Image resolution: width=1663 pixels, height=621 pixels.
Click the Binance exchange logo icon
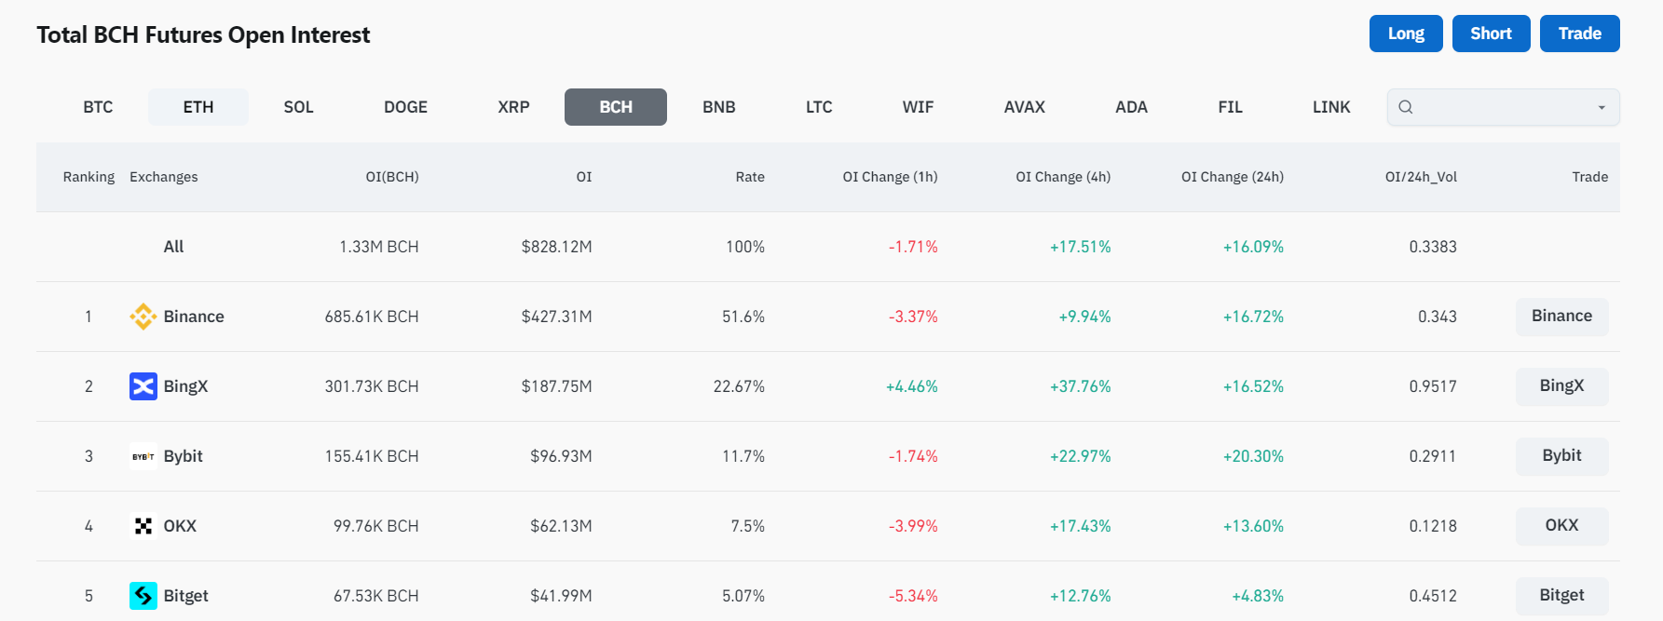pos(143,317)
